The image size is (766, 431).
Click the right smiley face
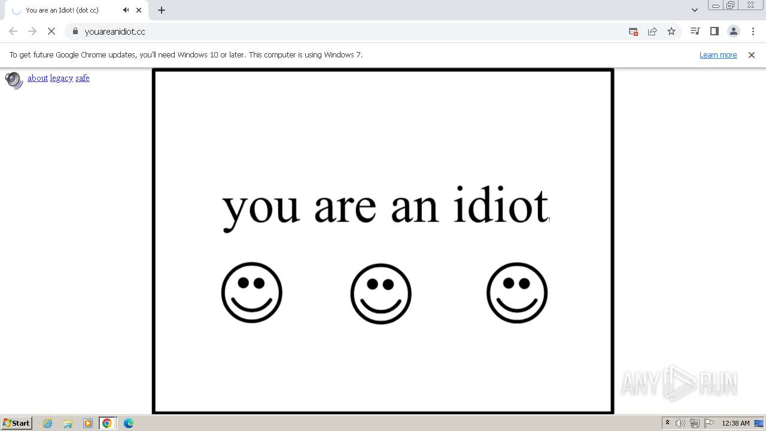(x=517, y=293)
